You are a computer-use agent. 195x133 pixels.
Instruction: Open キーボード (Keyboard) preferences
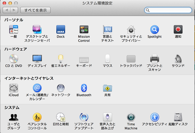pos(84,59)
